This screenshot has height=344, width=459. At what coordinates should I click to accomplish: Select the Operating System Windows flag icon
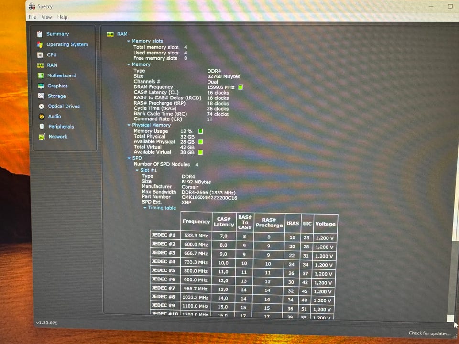tap(40, 44)
